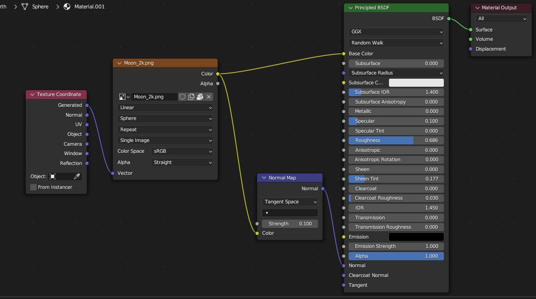Image resolution: width=536 pixels, height=299 pixels.
Task: Open the Tangent Space dropdown
Action: tap(290, 202)
